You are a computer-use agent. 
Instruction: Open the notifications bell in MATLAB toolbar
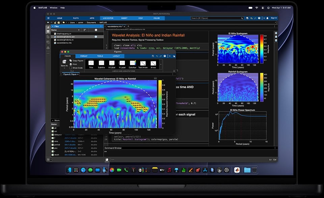click(x=267, y=18)
